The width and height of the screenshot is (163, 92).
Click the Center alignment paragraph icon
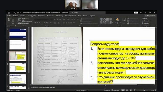coord(66,23)
